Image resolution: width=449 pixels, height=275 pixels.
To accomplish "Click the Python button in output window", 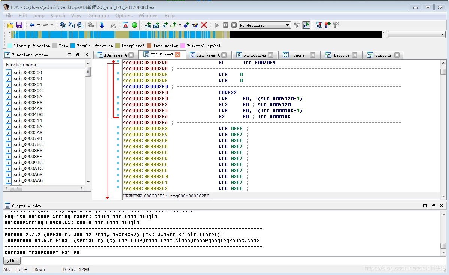I will point(12,260).
